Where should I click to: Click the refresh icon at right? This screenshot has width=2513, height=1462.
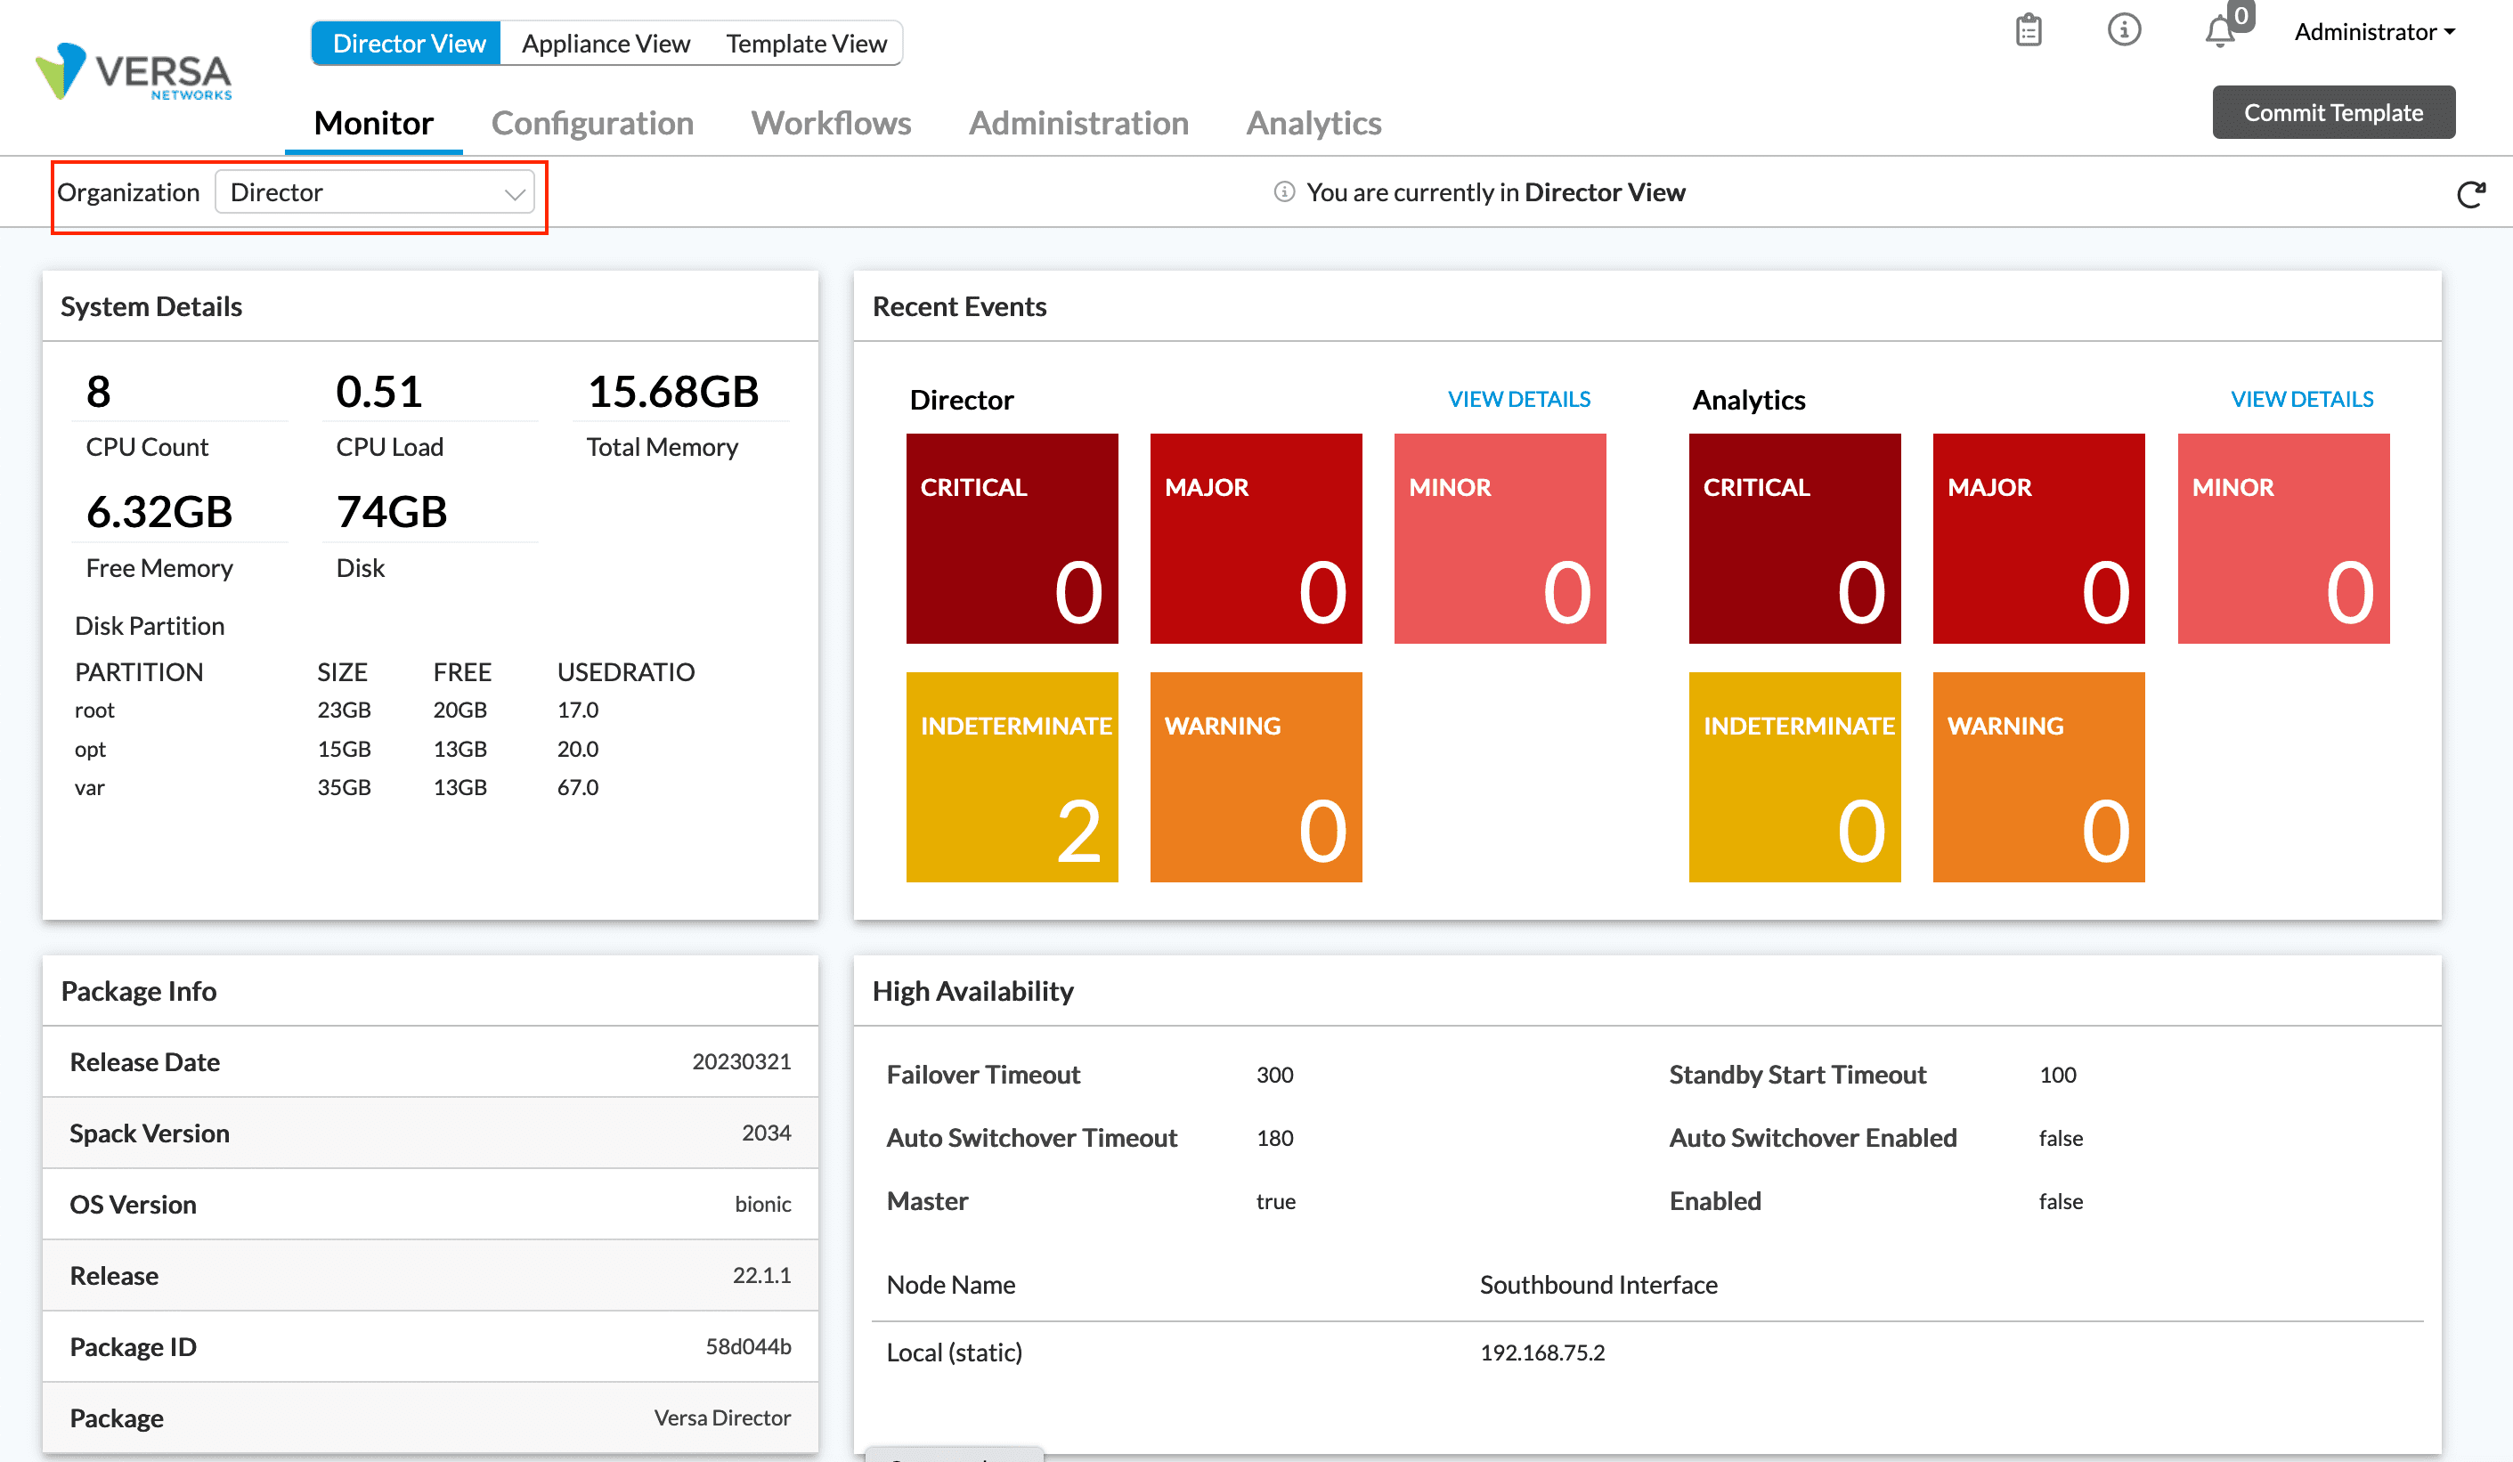coord(2471,193)
